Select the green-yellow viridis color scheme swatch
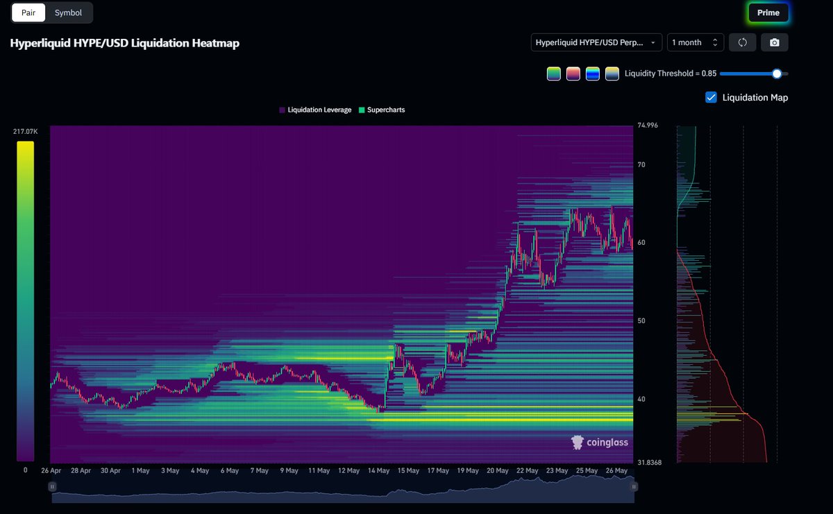 point(553,74)
